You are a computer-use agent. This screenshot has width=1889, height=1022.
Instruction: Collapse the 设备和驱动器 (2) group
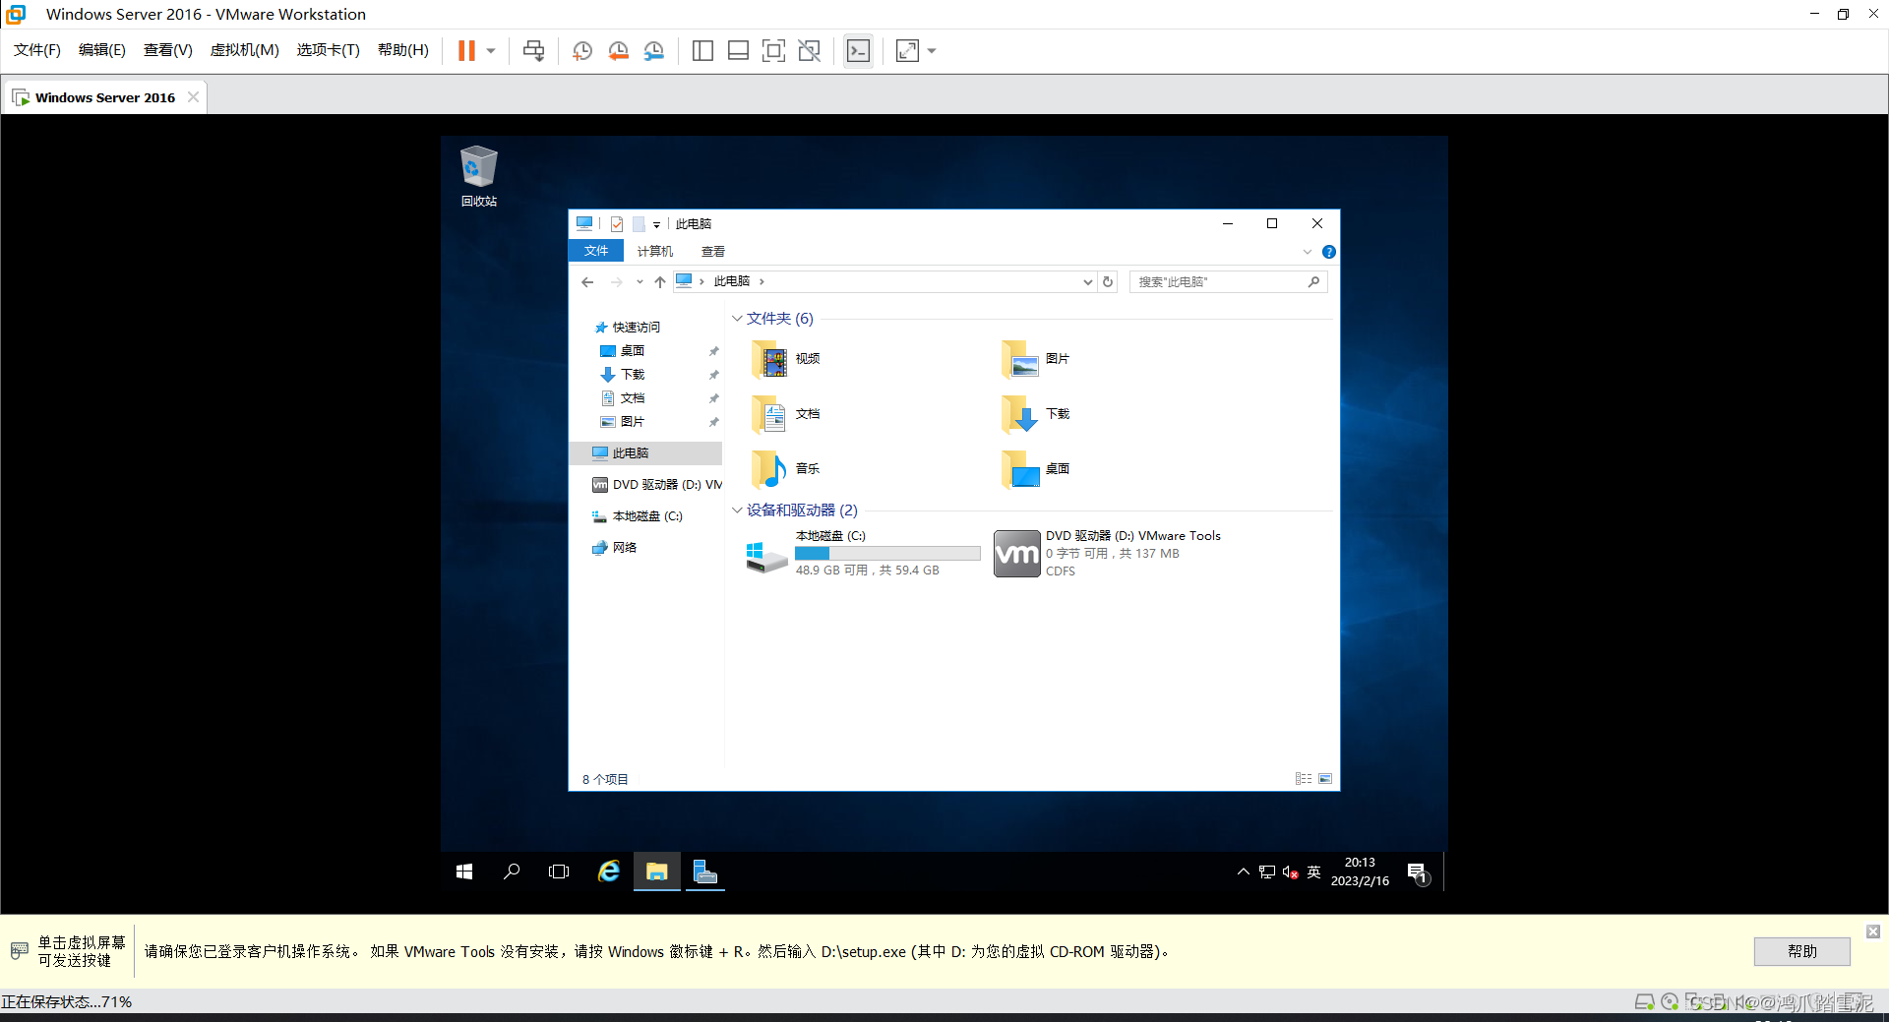[737, 511]
